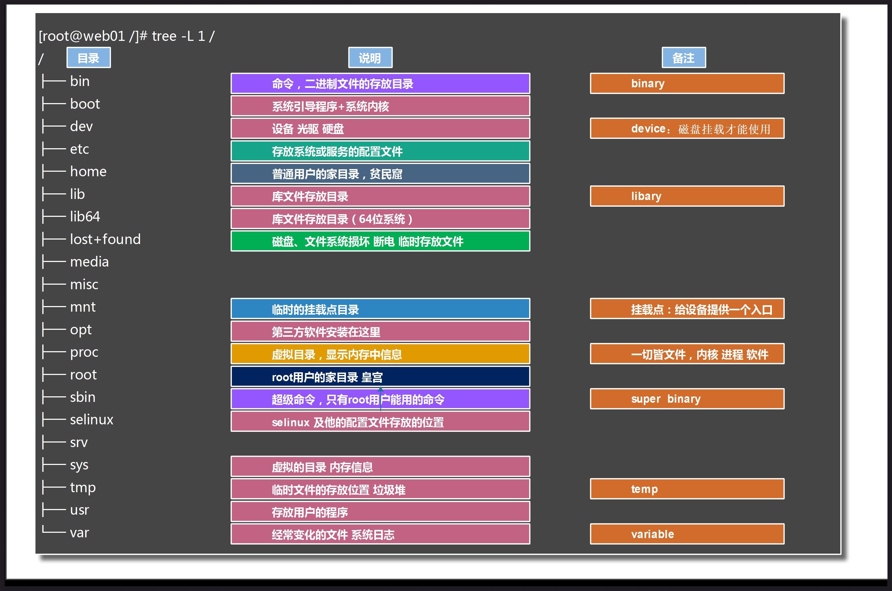
Task: Click the green 存放系统或服务的配置文件 box
Action: pos(379,151)
